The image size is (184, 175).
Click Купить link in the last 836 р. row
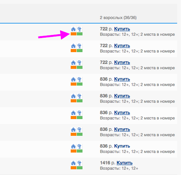coord(122,146)
